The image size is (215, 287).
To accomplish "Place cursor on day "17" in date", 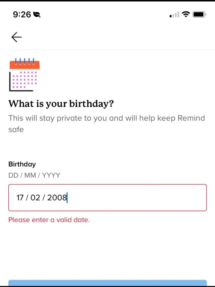I will (x=20, y=198).
